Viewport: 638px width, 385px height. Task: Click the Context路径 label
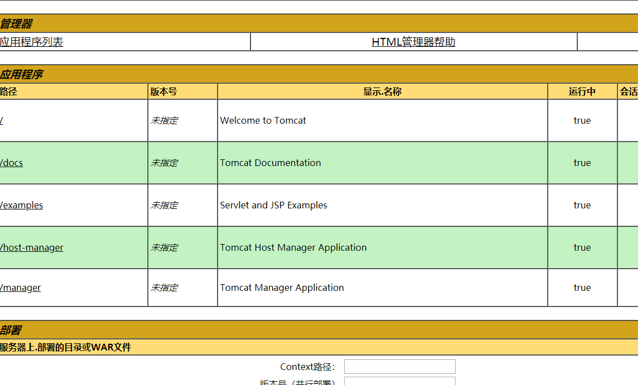(307, 367)
